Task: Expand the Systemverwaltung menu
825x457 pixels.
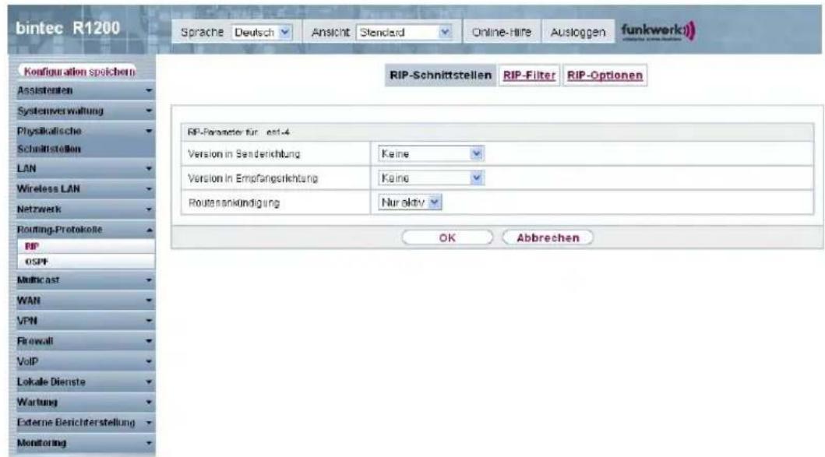Action: [x=83, y=111]
